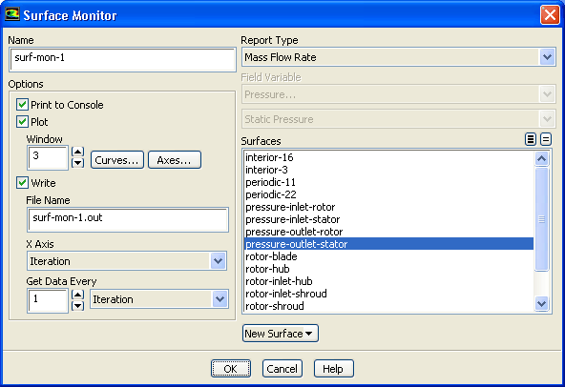Increase Window number with up arrow
This screenshot has width=565, height=387.
(78, 152)
